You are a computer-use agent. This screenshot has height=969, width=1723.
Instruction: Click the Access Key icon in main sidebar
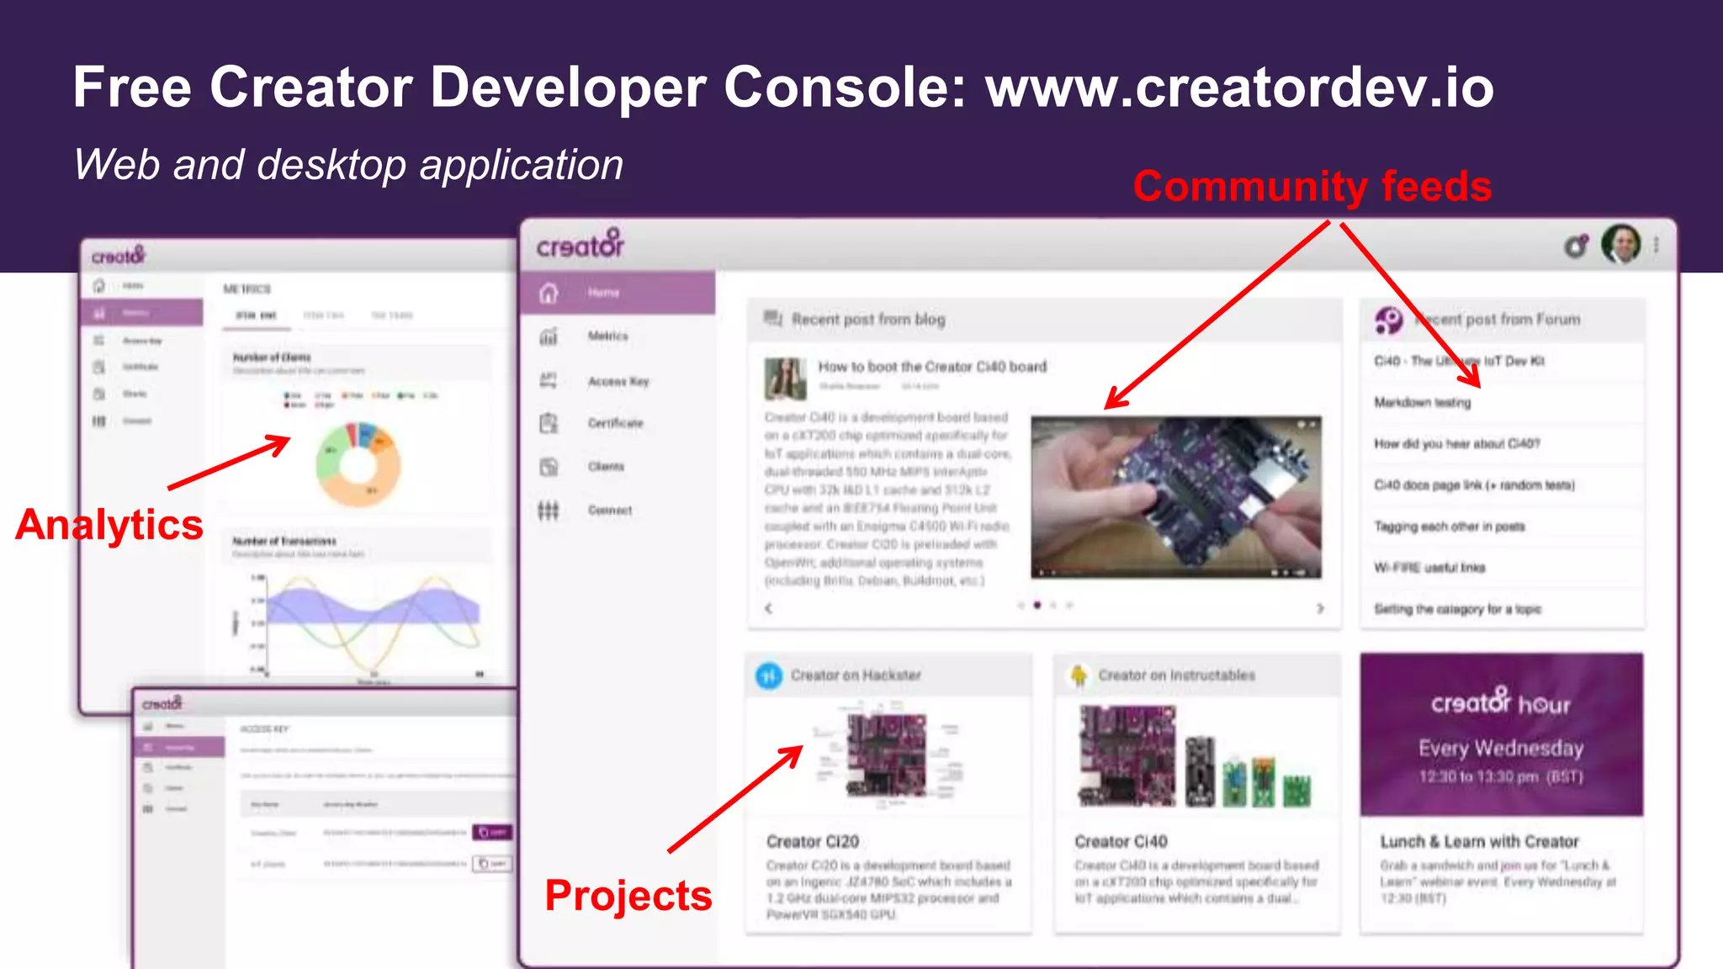(549, 380)
